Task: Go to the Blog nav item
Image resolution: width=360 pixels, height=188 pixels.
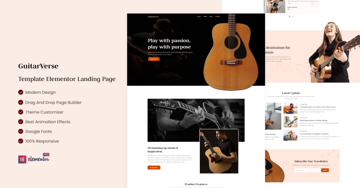Action: click(211, 16)
